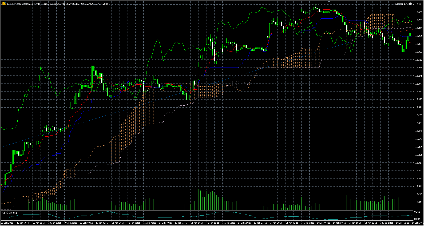Click the 117.663 price scale label
424x226 pixels.
pos(418,99)
